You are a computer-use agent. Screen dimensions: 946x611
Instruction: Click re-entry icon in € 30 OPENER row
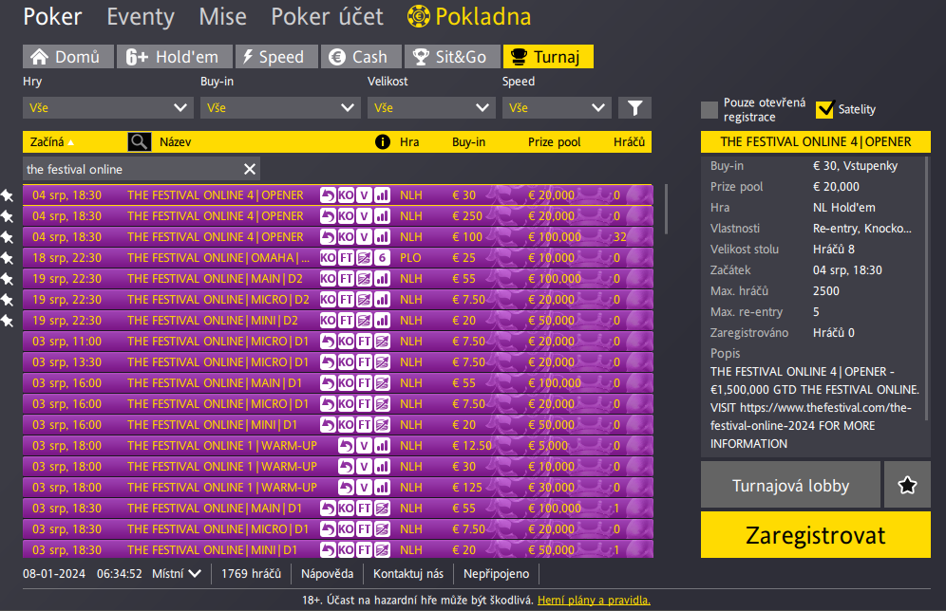(328, 195)
